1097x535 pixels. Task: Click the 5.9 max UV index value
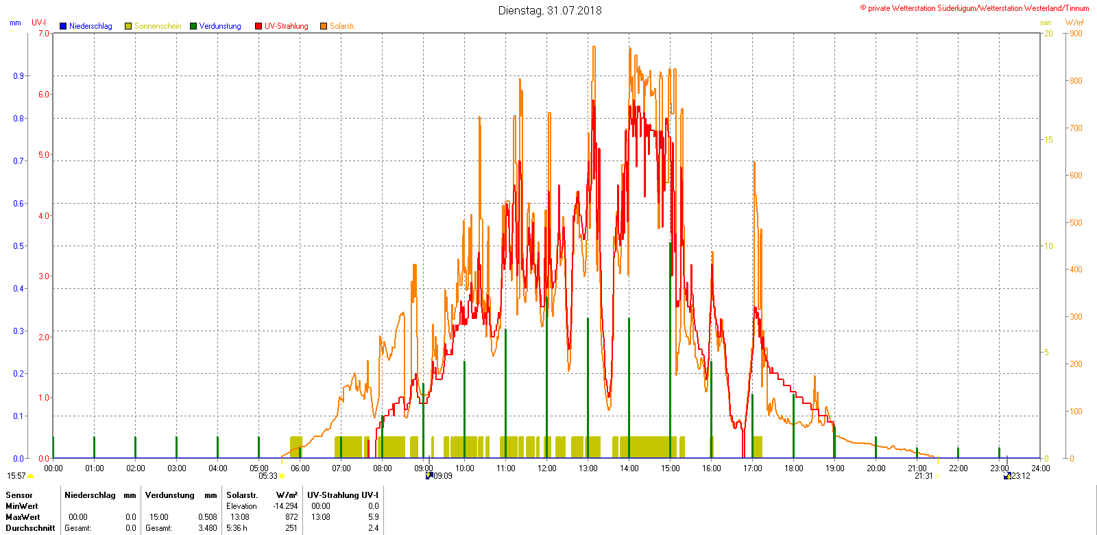373,517
